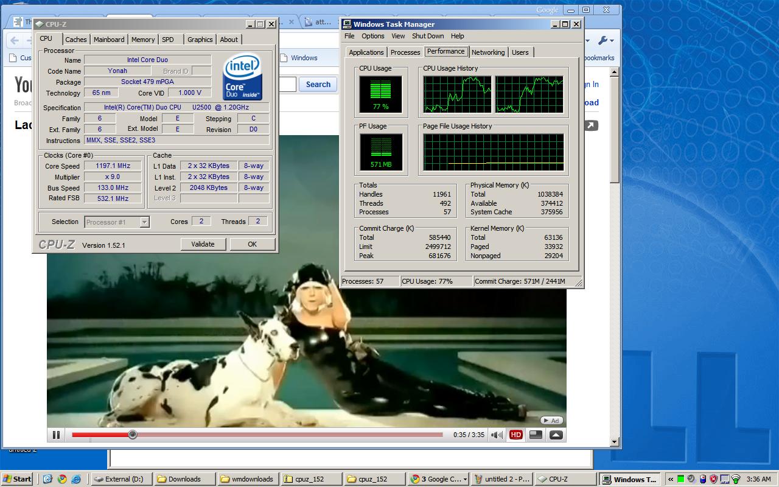The height and width of the screenshot is (487, 779).
Task: Click OK in the CPU-Z window
Action: coord(252,244)
